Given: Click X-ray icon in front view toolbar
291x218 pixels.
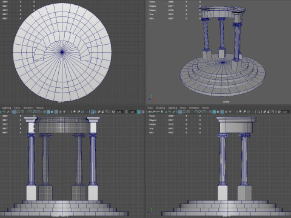Looking at the screenshot, I should (x=99, y=112).
